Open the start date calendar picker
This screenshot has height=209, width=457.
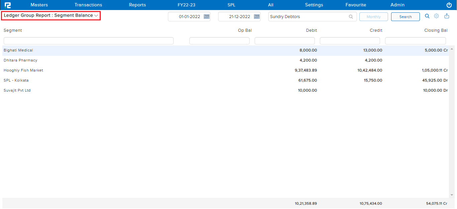tap(206, 17)
